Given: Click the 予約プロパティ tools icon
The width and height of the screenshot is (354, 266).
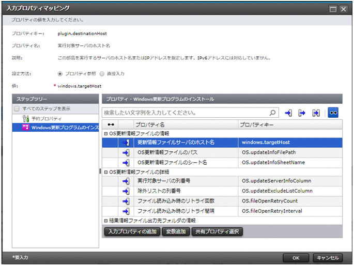Looking at the screenshot, I should point(26,118).
